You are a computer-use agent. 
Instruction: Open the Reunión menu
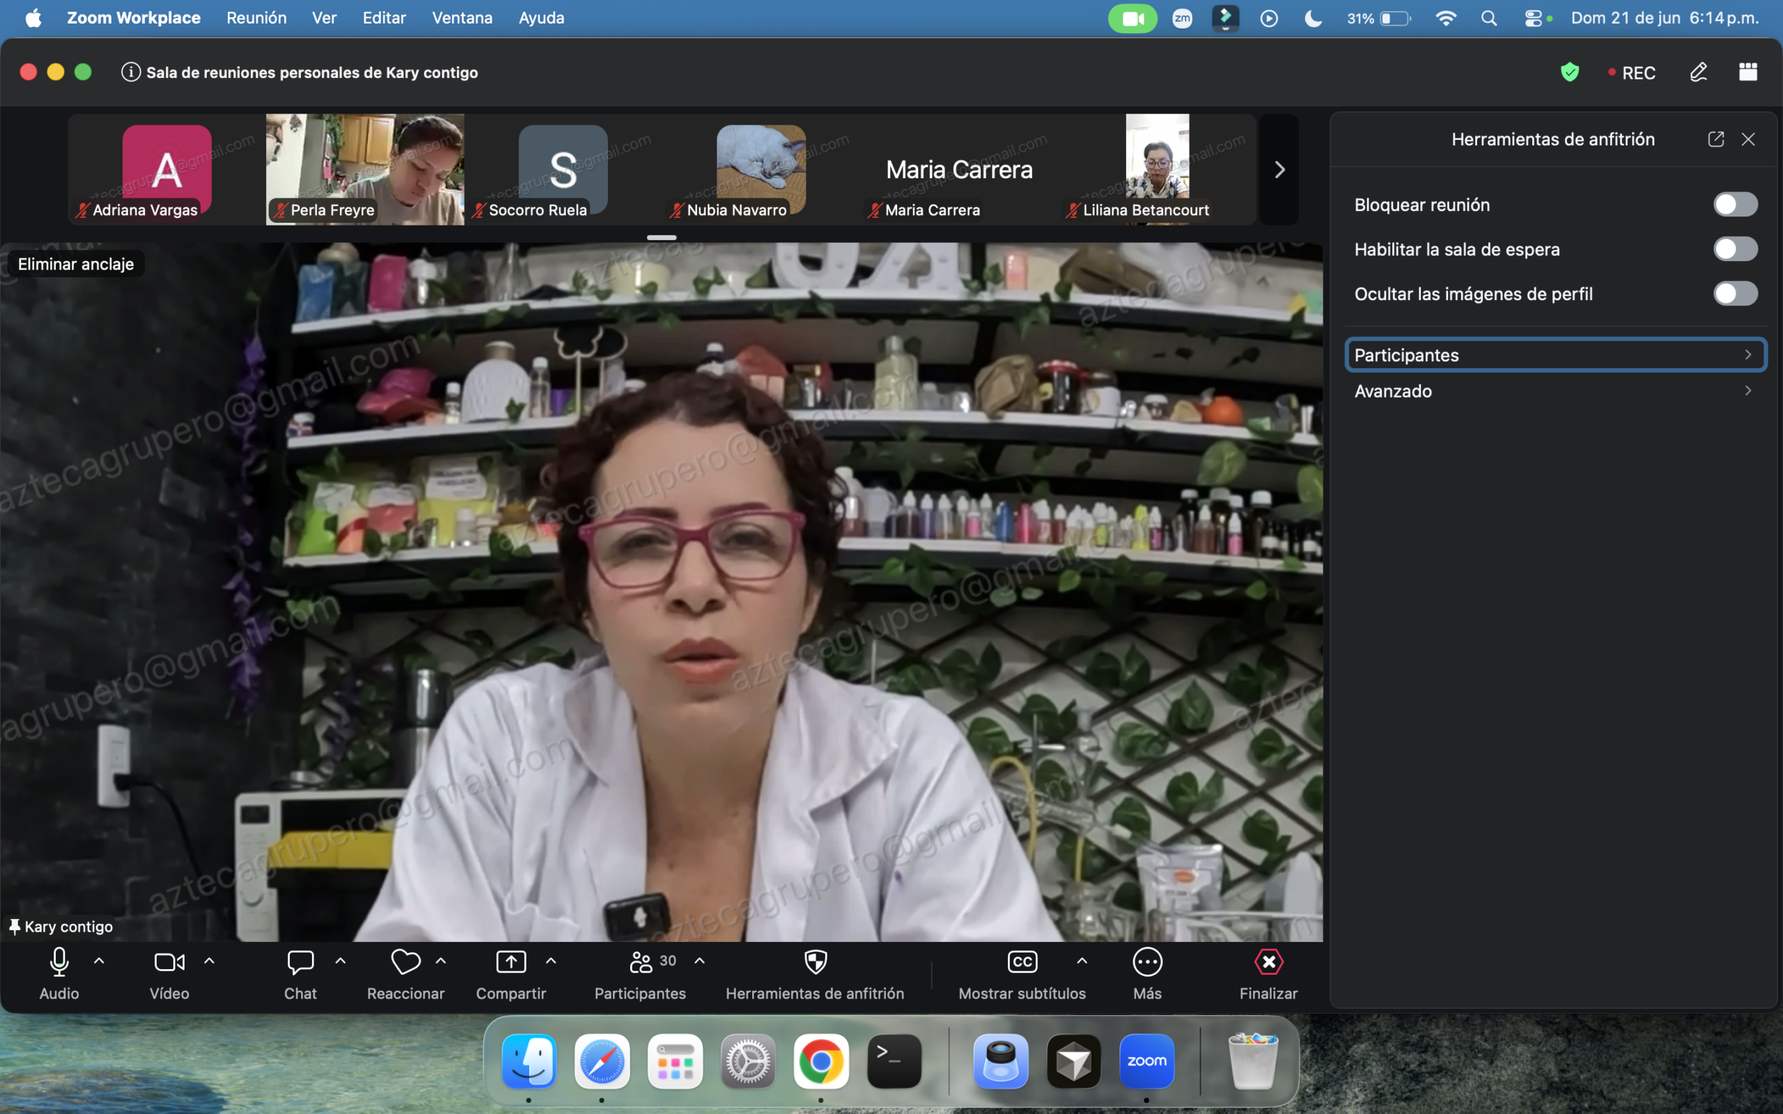(256, 17)
